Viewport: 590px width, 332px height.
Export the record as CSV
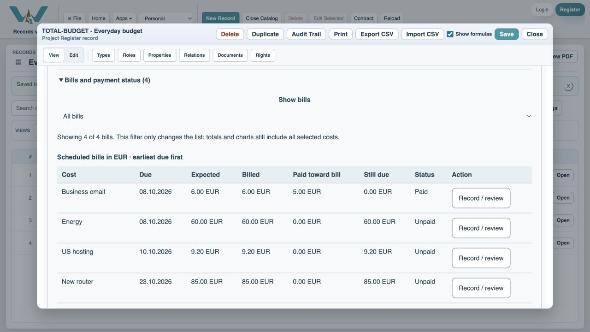click(377, 34)
